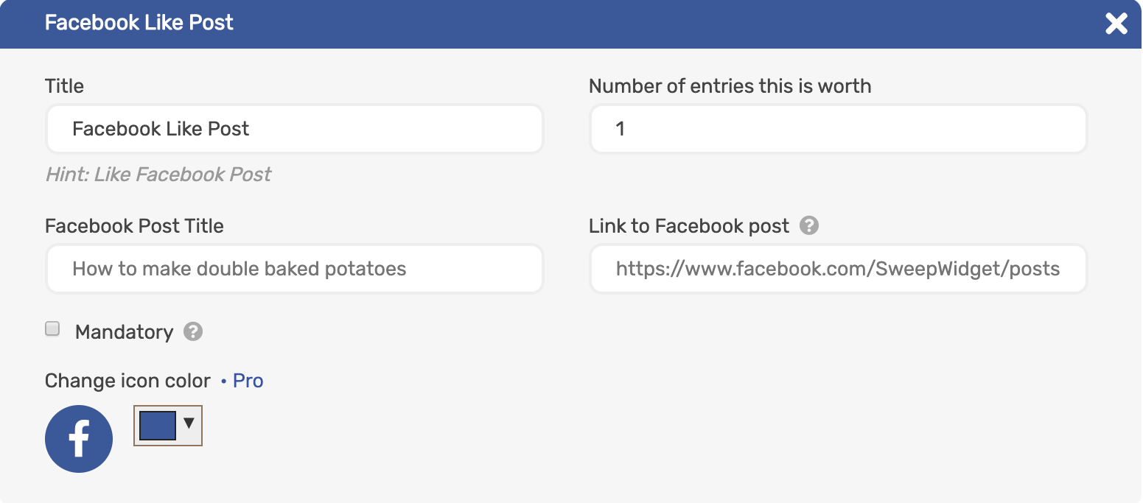
Task: Expand the icon color picker arrow
Action: pyautogui.click(x=189, y=423)
